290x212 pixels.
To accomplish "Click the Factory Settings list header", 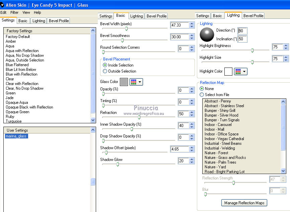I will tap(47, 31).
